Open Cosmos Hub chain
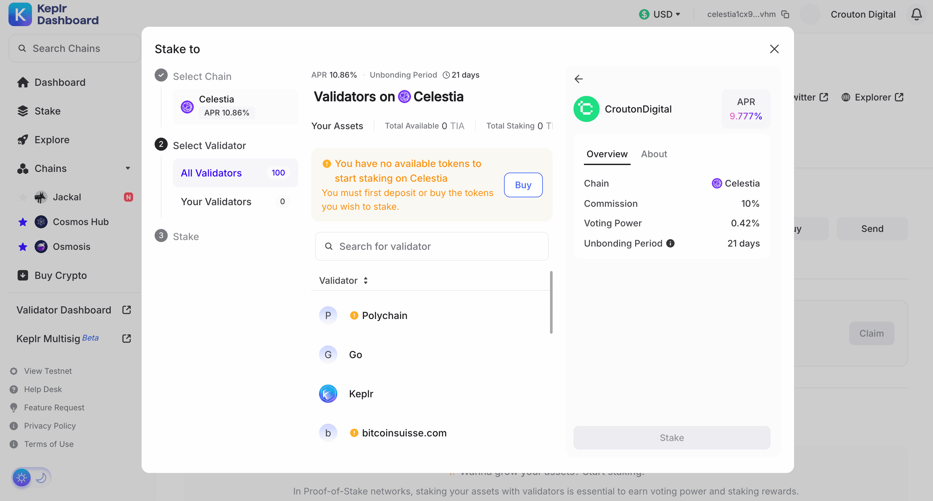The width and height of the screenshot is (933, 501). 72,222
